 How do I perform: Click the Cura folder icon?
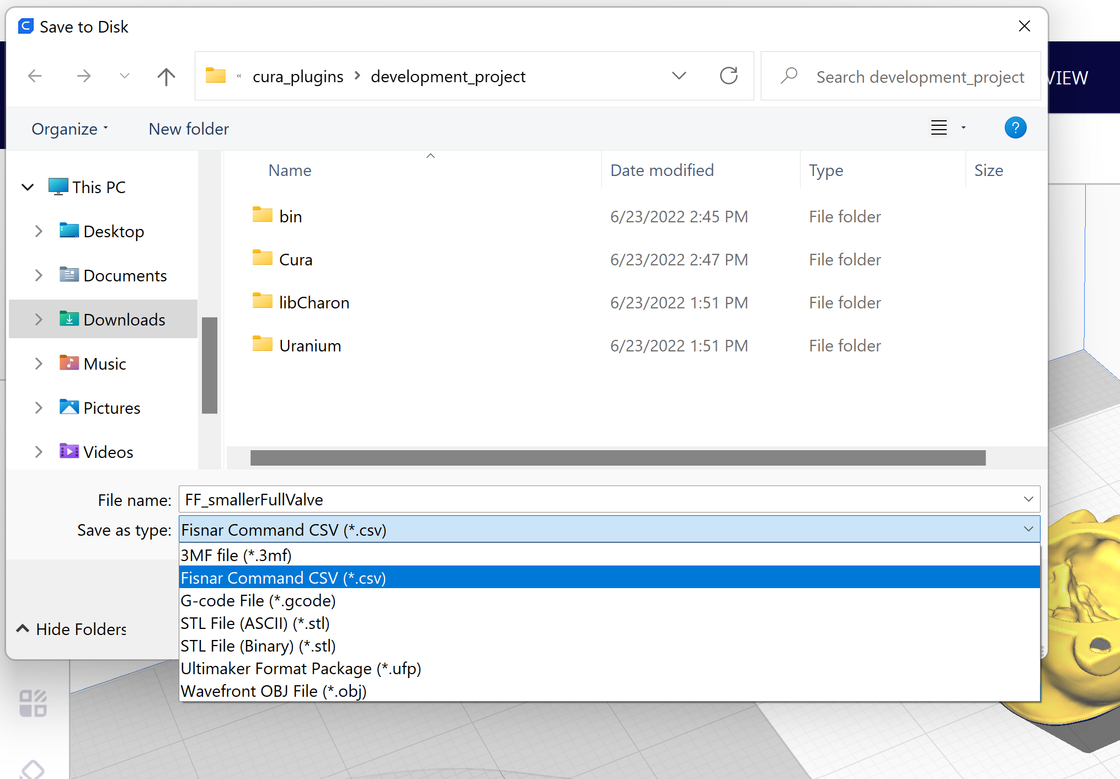pyautogui.click(x=263, y=258)
